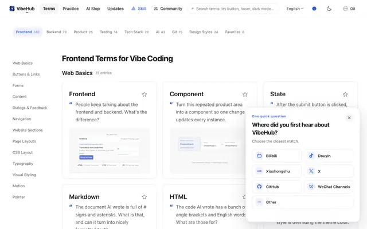
Task: Choose X as the answer
Action: (329, 171)
